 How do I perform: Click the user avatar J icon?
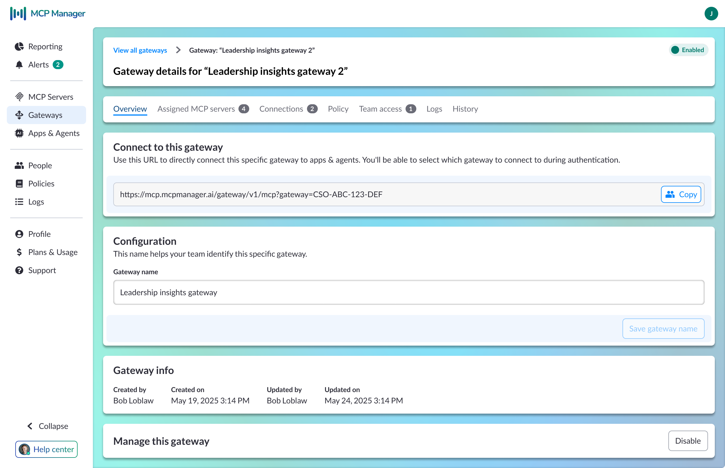[711, 14]
